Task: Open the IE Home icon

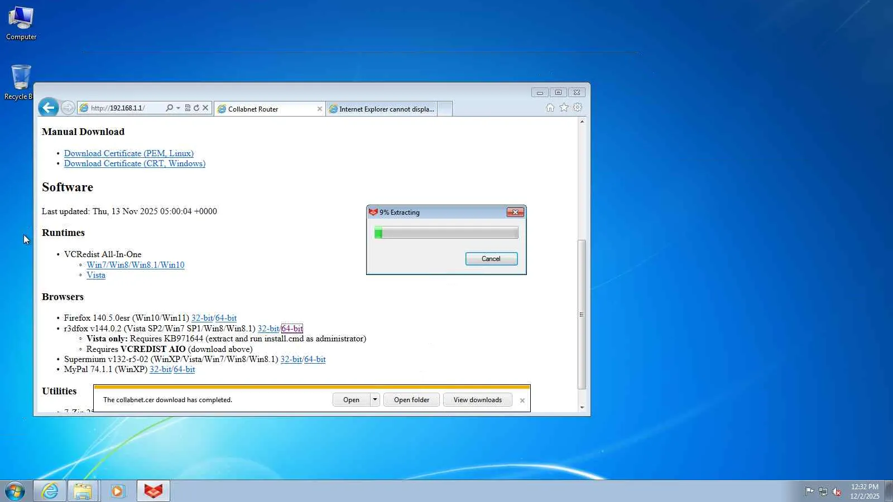Action: coord(550,108)
